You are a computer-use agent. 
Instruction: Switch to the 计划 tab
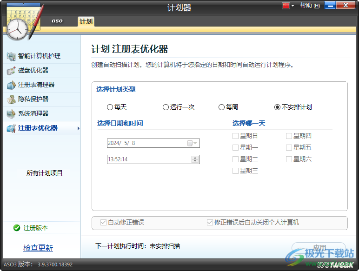coord(86,21)
